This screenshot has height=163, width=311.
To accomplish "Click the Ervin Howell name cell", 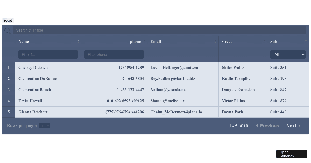I will click(30, 101).
